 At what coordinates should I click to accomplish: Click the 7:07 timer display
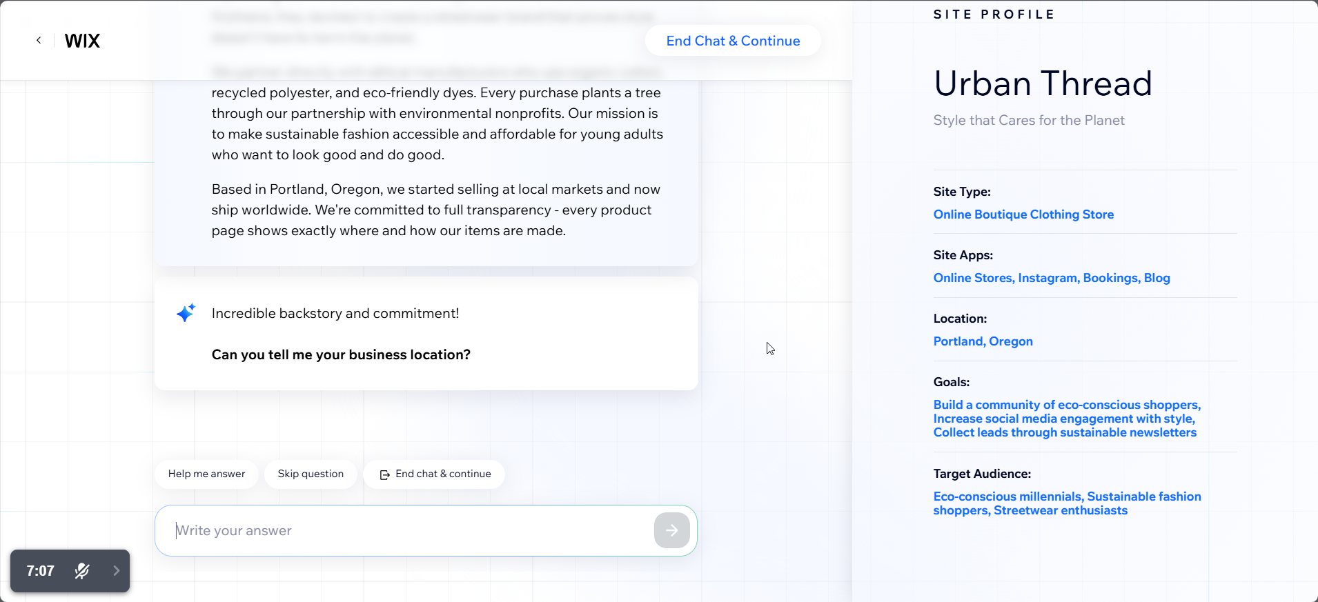pos(40,571)
